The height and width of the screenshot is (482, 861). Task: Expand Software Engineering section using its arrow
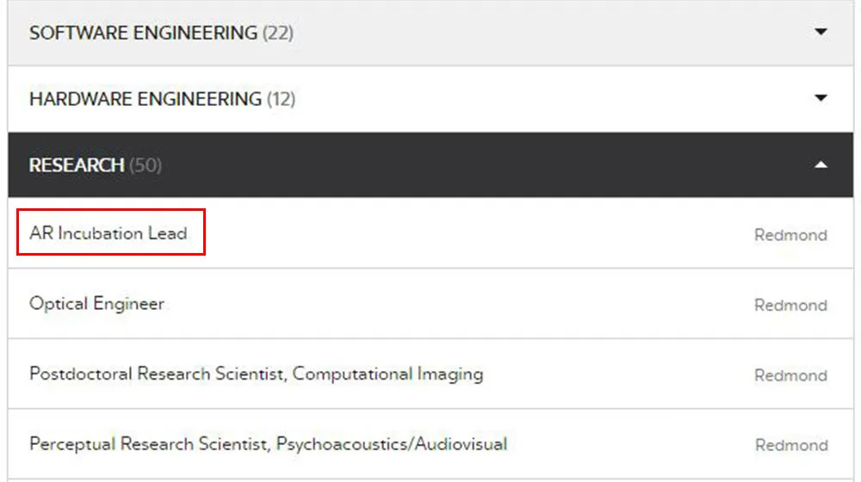click(x=821, y=32)
